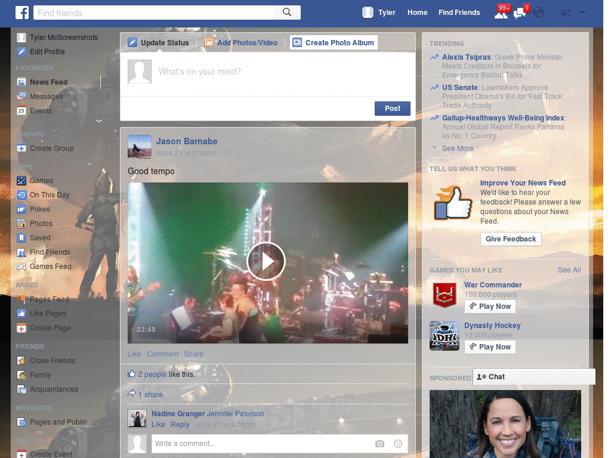This screenshot has width=611, height=458.
Task: Click Give Feedback button
Action: (x=511, y=239)
